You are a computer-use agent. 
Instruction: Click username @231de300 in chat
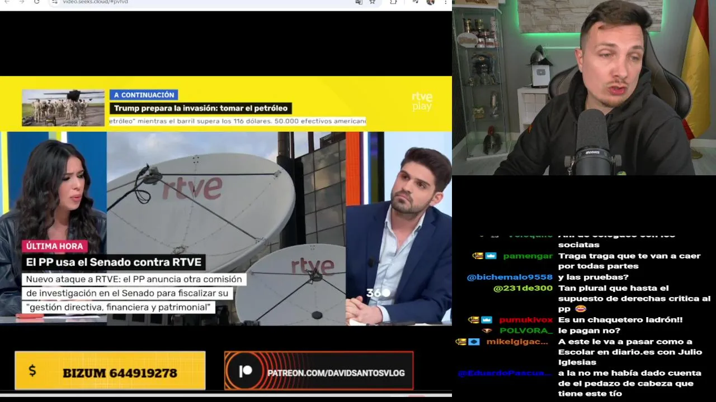[x=523, y=288]
